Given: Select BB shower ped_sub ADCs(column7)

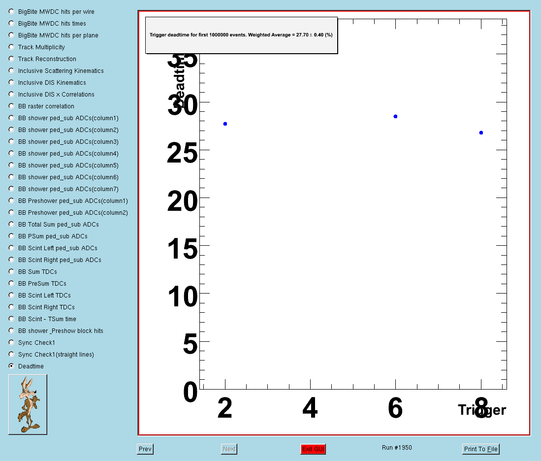Looking at the screenshot, I should click(x=11, y=189).
